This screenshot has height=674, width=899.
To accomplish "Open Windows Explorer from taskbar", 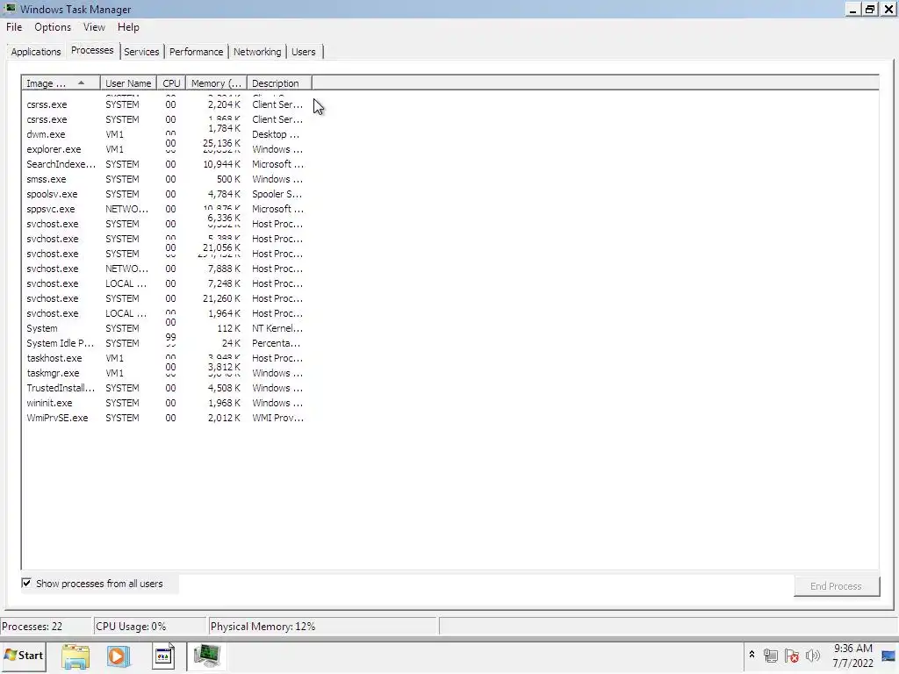I will click(76, 656).
